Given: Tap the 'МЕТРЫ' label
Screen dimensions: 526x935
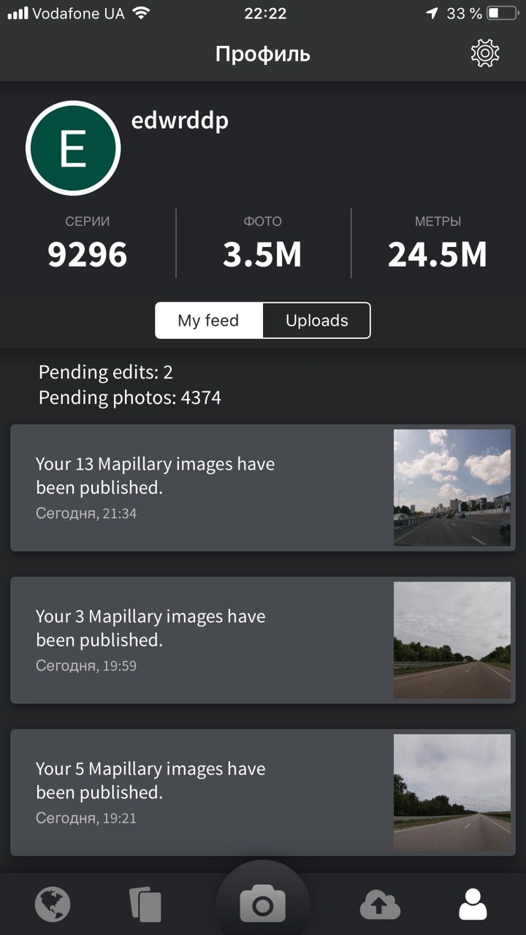Looking at the screenshot, I should tap(438, 221).
